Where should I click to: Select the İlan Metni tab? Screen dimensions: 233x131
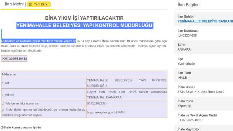[x=14, y=4]
